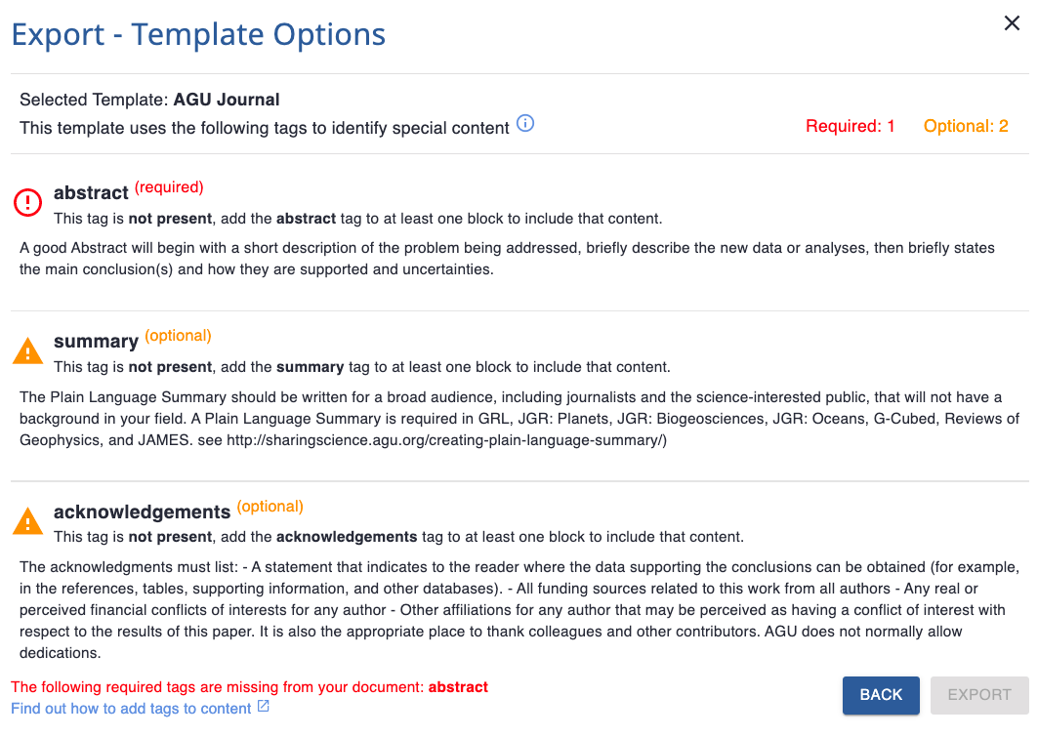Click the 'Export - Template Options' title
Screen dimensions: 1038x737
198,35
